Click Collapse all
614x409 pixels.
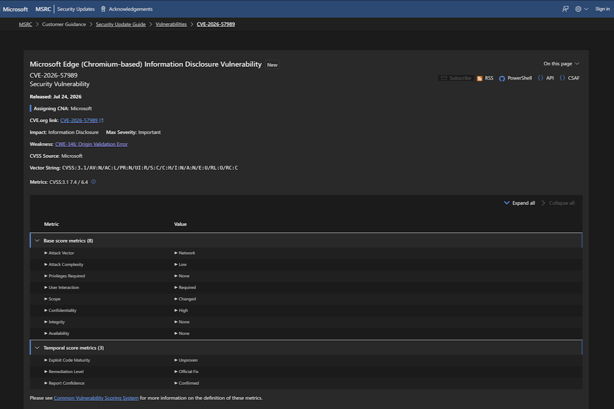(558, 203)
